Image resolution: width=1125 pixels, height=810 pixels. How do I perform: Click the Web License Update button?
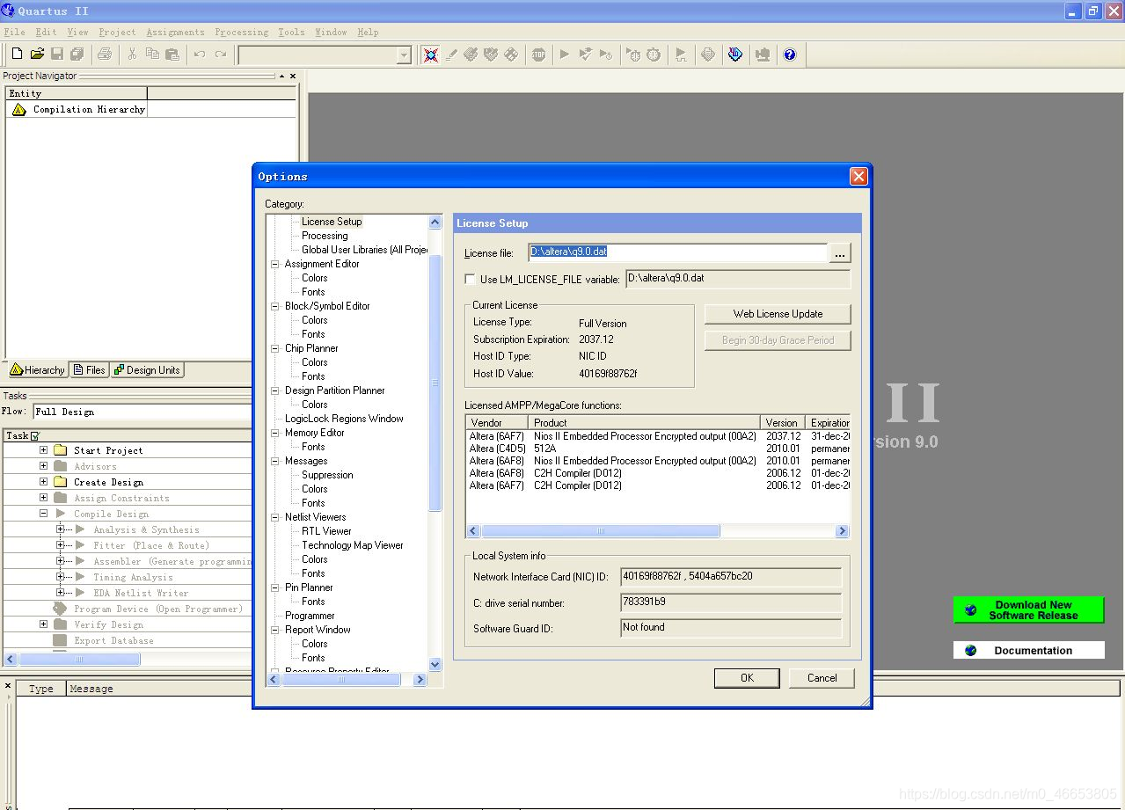pos(778,314)
